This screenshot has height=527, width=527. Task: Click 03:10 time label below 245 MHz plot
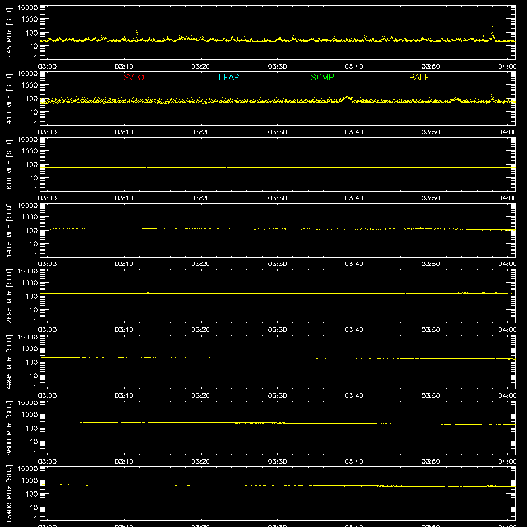click(124, 67)
